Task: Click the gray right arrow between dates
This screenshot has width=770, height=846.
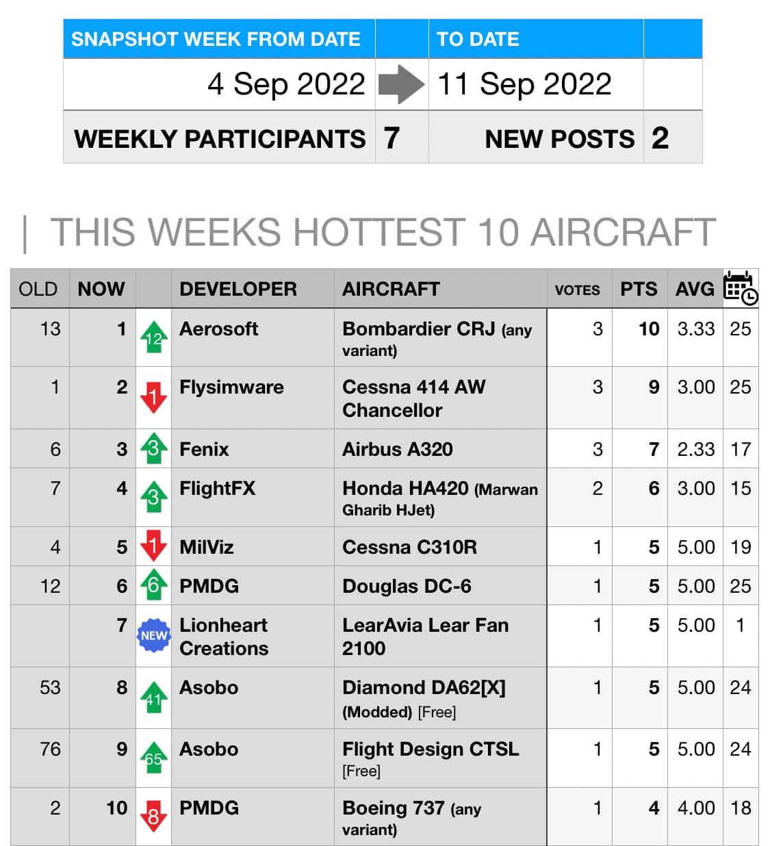Action: (x=402, y=84)
